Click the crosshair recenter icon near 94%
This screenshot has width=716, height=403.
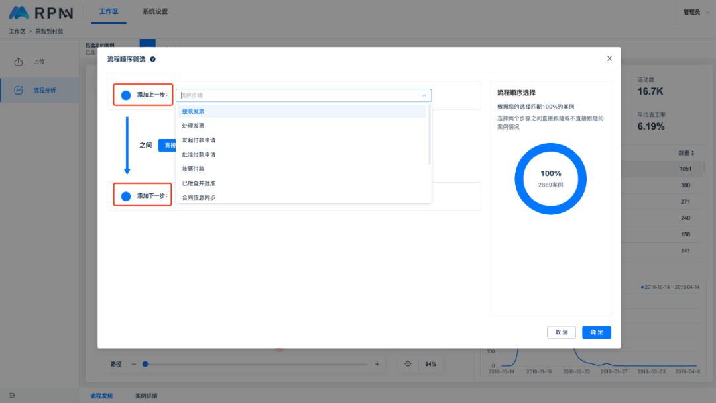tap(408, 364)
